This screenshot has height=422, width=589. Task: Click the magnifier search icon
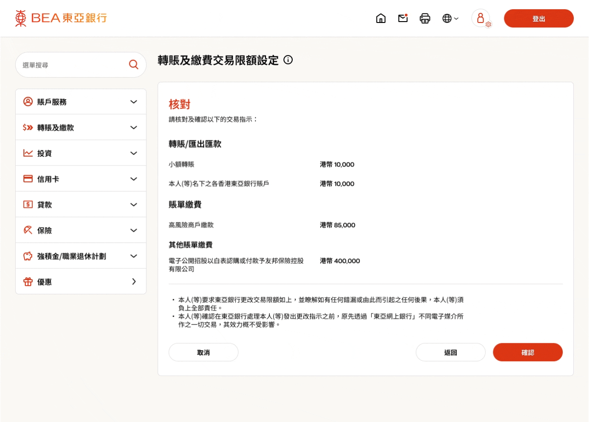click(133, 65)
